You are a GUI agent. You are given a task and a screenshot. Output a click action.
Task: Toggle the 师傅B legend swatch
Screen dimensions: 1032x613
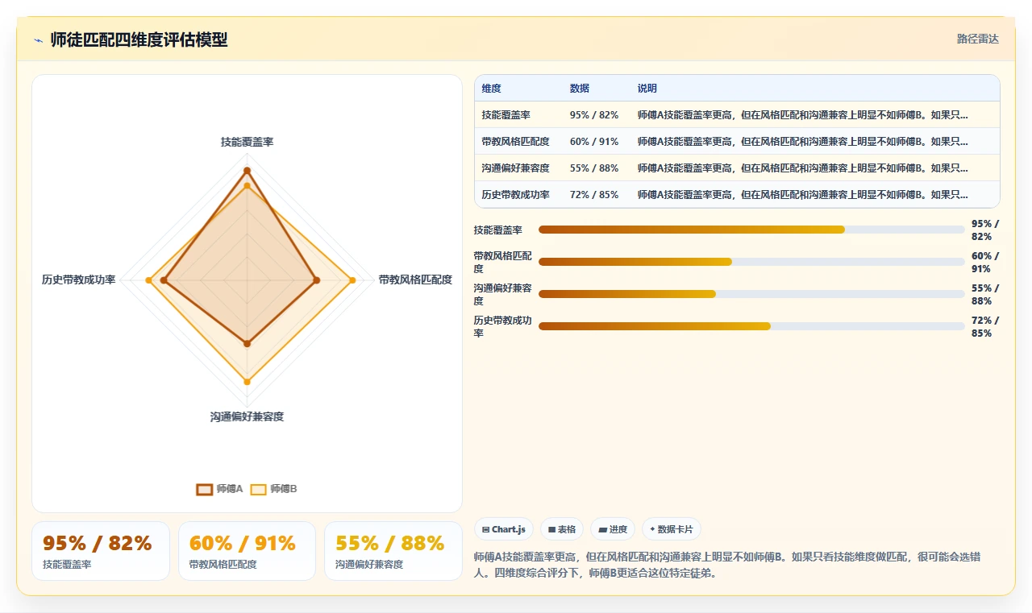(x=258, y=489)
